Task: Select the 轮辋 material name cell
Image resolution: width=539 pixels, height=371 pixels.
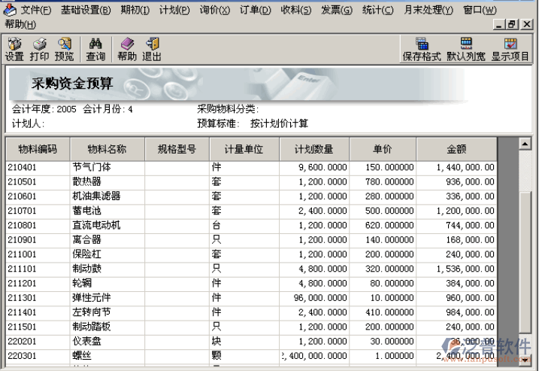Action: point(107,283)
